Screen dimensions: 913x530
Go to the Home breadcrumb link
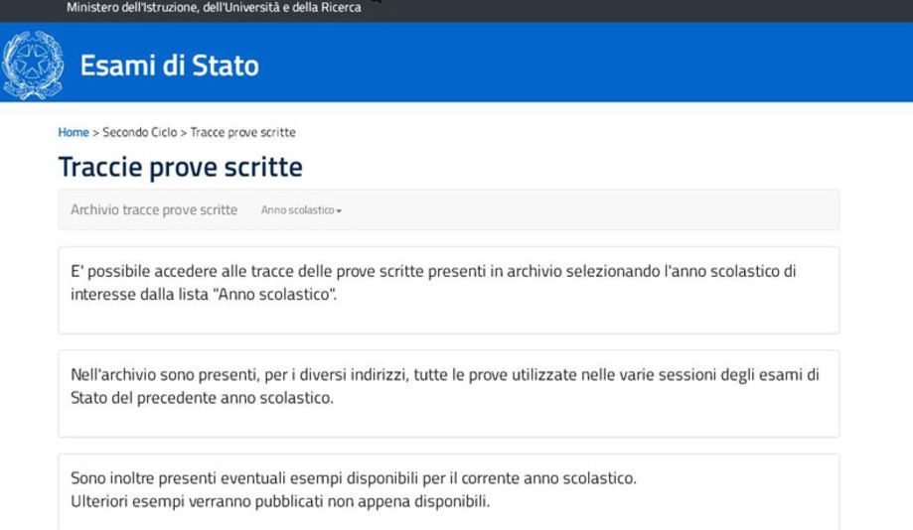pyautogui.click(x=74, y=132)
